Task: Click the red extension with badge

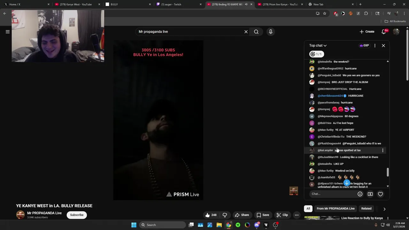Action: (335, 13)
